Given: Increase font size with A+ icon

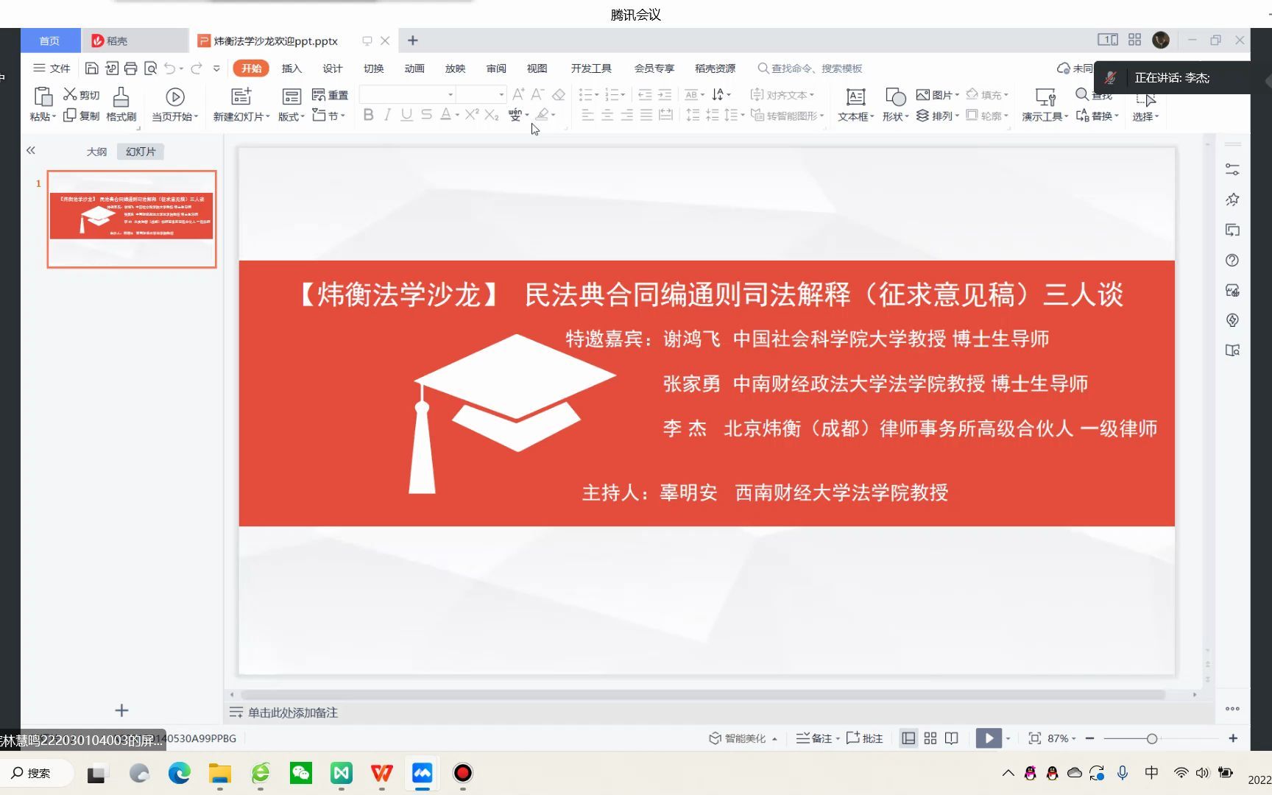Looking at the screenshot, I should coord(519,94).
